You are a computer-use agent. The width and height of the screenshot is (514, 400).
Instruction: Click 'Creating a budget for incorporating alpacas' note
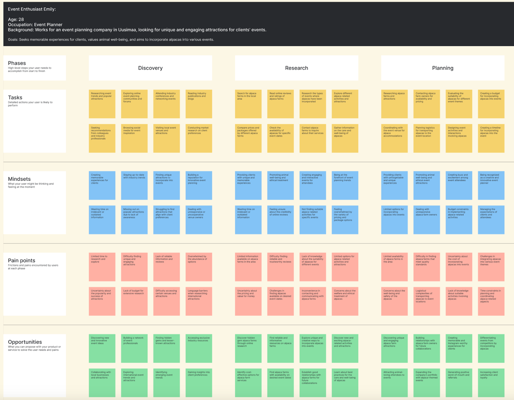491,104
